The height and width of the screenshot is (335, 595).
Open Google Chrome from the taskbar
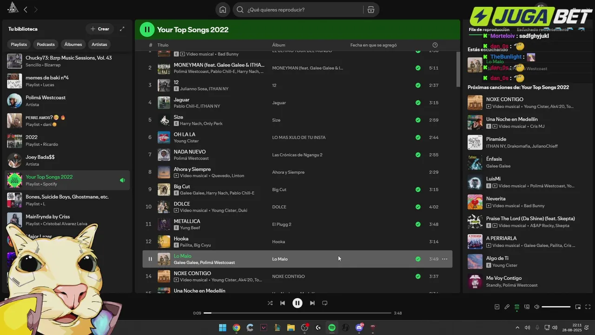point(236,328)
